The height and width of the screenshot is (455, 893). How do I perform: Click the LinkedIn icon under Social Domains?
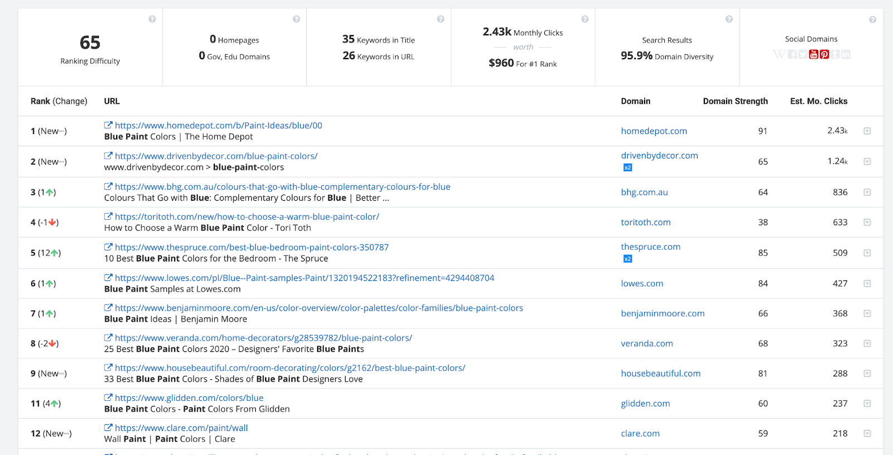(x=846, y=54)
